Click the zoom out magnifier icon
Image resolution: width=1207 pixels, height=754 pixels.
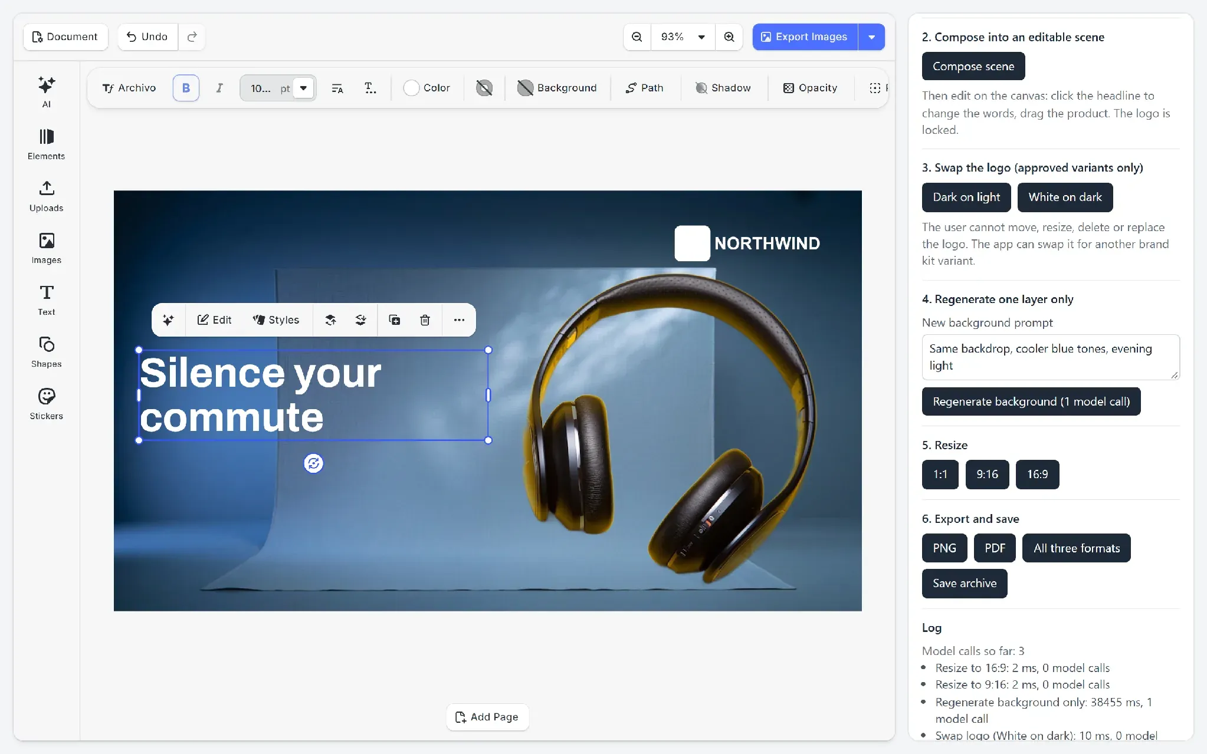coord(637,37)
